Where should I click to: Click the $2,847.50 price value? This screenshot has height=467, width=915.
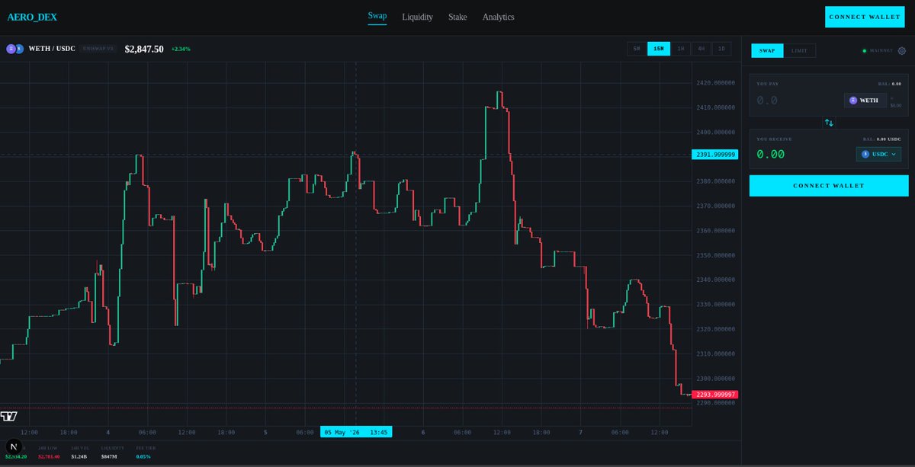[x=144, y=49]
